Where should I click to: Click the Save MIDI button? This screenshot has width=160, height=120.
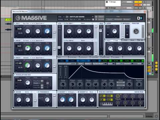tap(139, 92)
